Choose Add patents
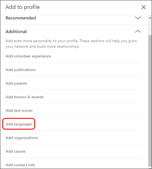This screenshot has height=169, width=152. pos(16,83)
